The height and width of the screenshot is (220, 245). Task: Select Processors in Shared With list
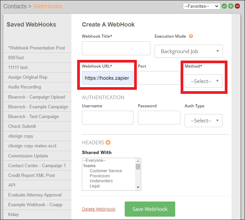(100, 176)
